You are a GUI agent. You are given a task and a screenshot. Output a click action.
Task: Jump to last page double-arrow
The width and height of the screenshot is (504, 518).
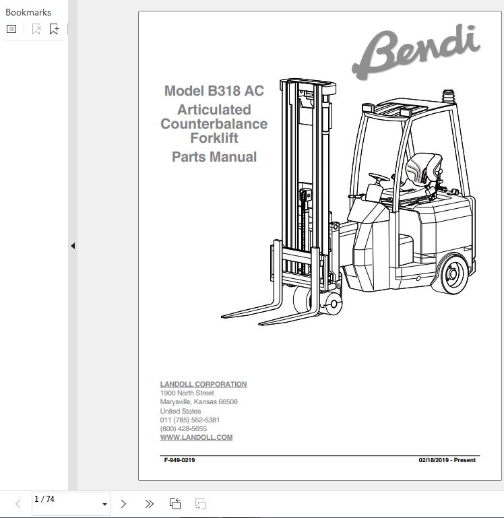[x=150, y=504]
